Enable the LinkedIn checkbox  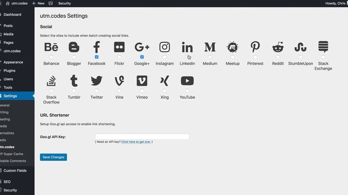(x=187, y=57)
